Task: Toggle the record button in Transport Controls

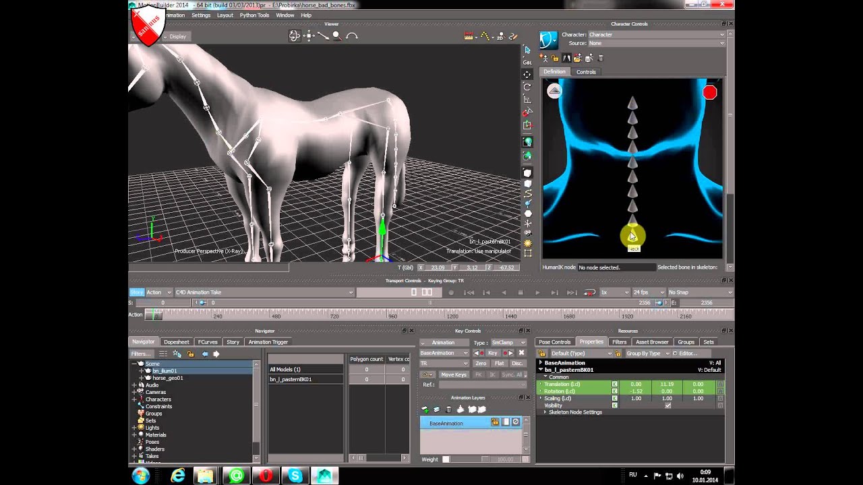Action: (451, 292)
